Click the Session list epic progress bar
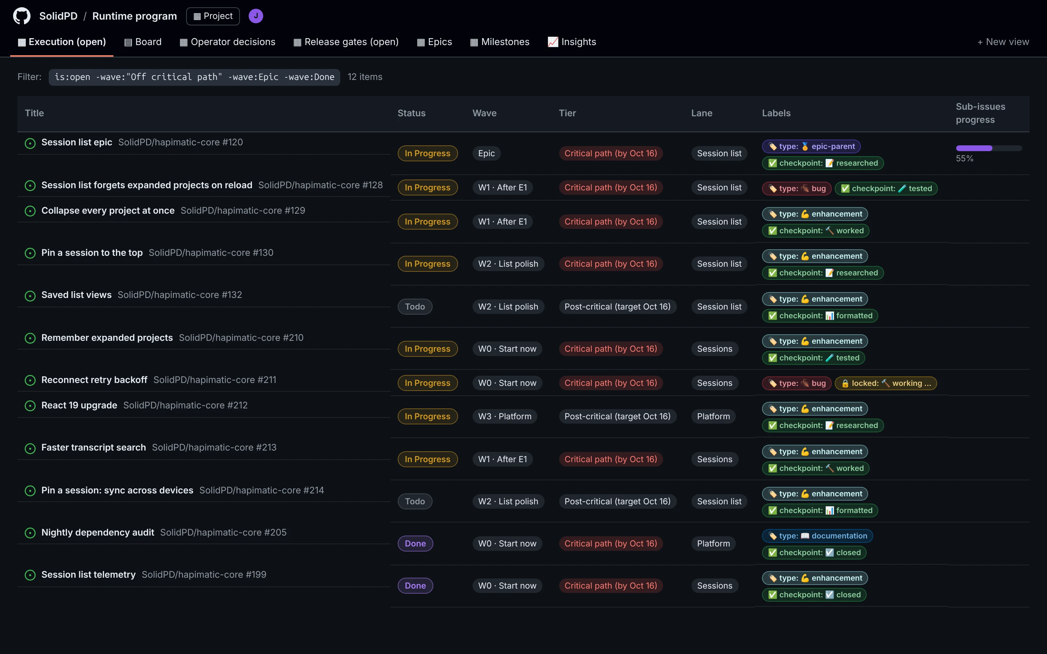The width and height of the screenshot is (1047, 654). coord(988,148)
